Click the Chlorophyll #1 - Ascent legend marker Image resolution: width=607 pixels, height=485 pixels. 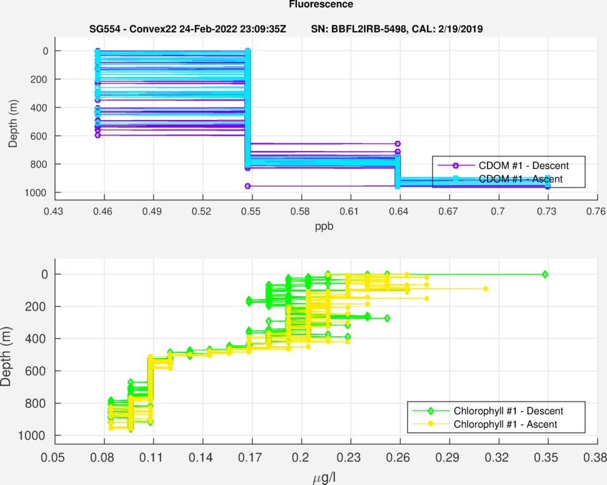pyautogui.click(x=430, y=424)
